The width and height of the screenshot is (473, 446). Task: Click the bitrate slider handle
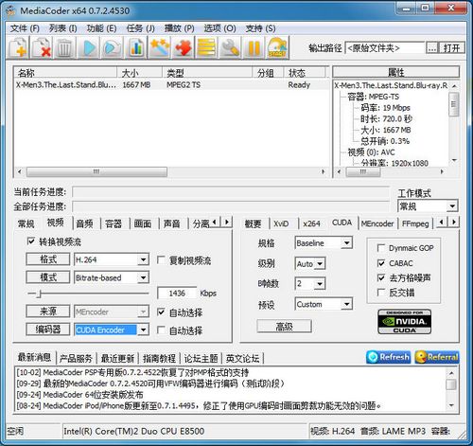[39, 294]
